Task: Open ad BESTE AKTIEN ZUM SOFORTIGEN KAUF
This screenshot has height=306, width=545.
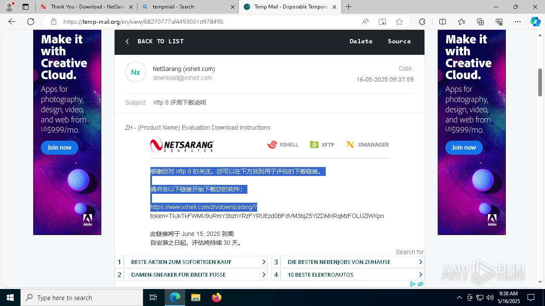Action: click(191, 262)
